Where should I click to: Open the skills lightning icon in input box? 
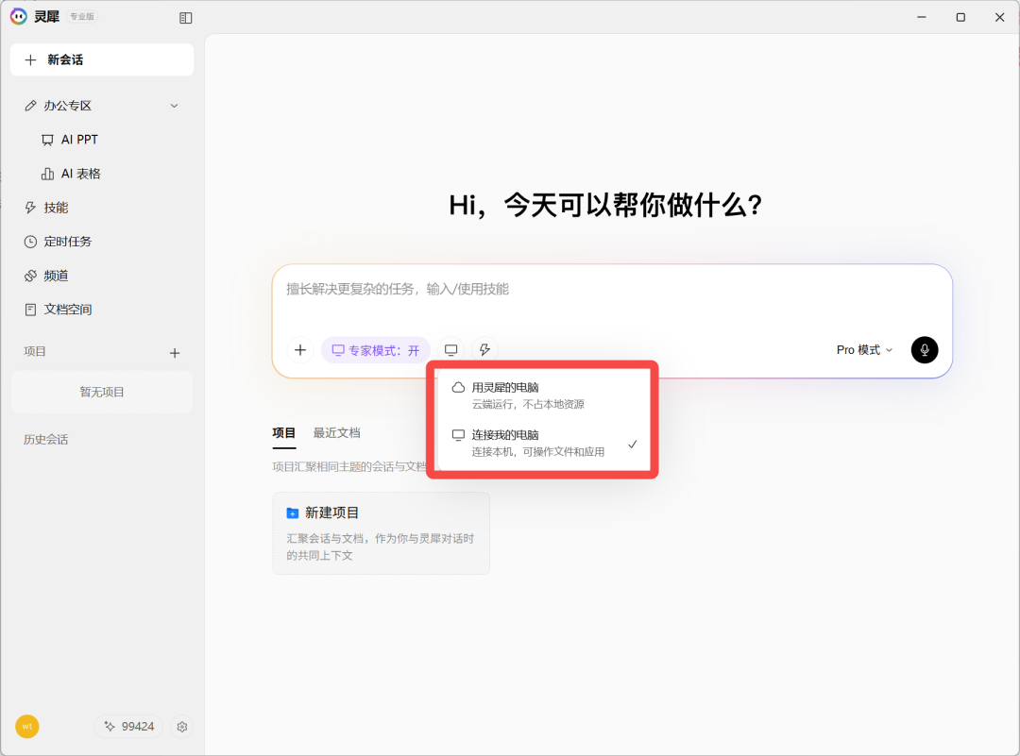[x=484, y=350]
